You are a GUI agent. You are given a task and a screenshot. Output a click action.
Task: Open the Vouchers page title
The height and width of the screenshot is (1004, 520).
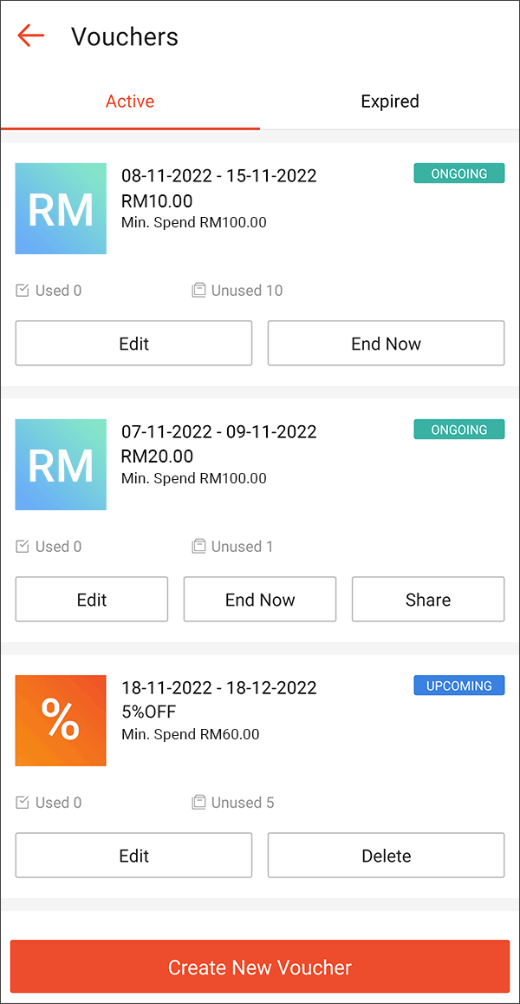(125, 36)
